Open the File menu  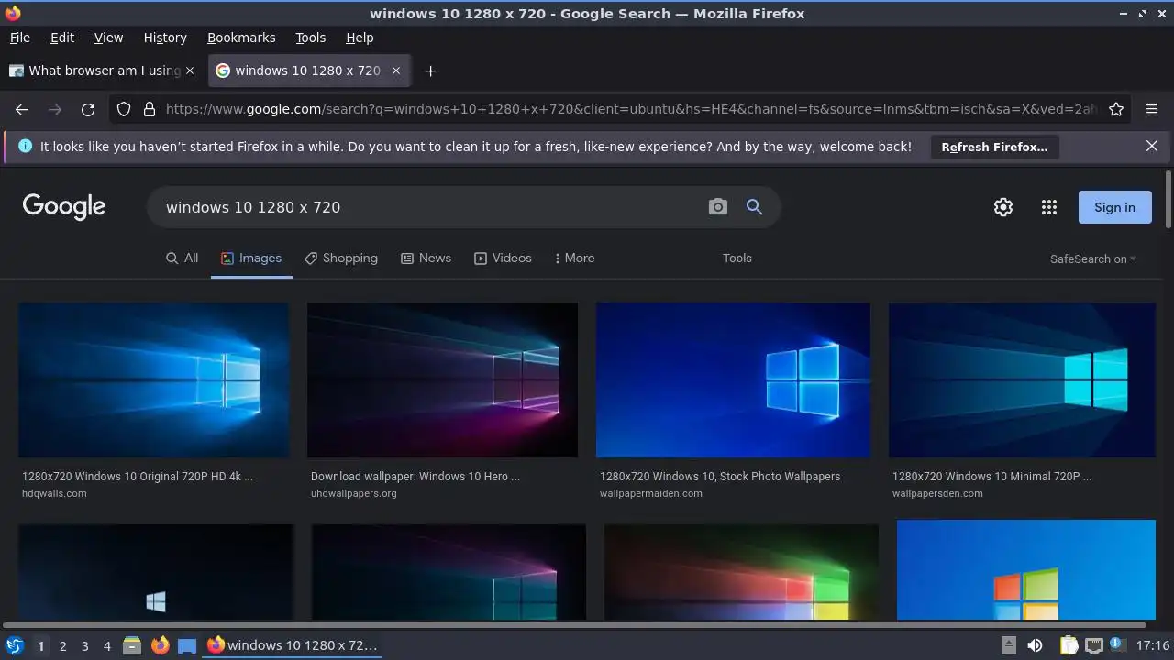(x=19, y=38)
